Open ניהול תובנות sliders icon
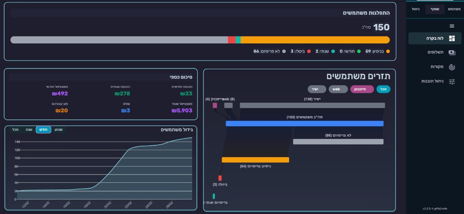The image size is (464, 214). click(451, 81)
